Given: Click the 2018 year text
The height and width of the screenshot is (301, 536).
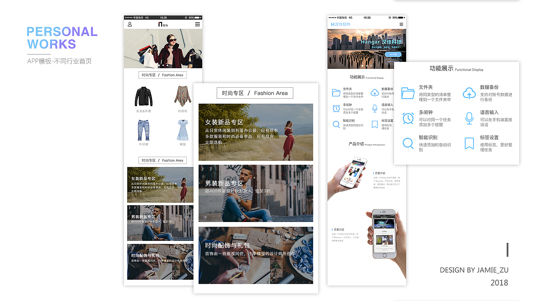Looking at the screenshot, I should [x=500, y=283].
